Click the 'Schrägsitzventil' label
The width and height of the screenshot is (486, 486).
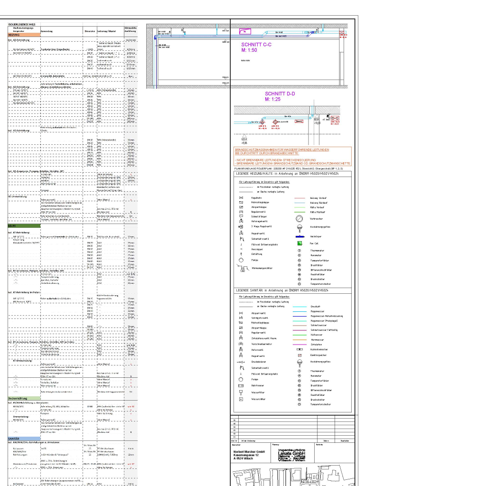[x=260, y=318]
